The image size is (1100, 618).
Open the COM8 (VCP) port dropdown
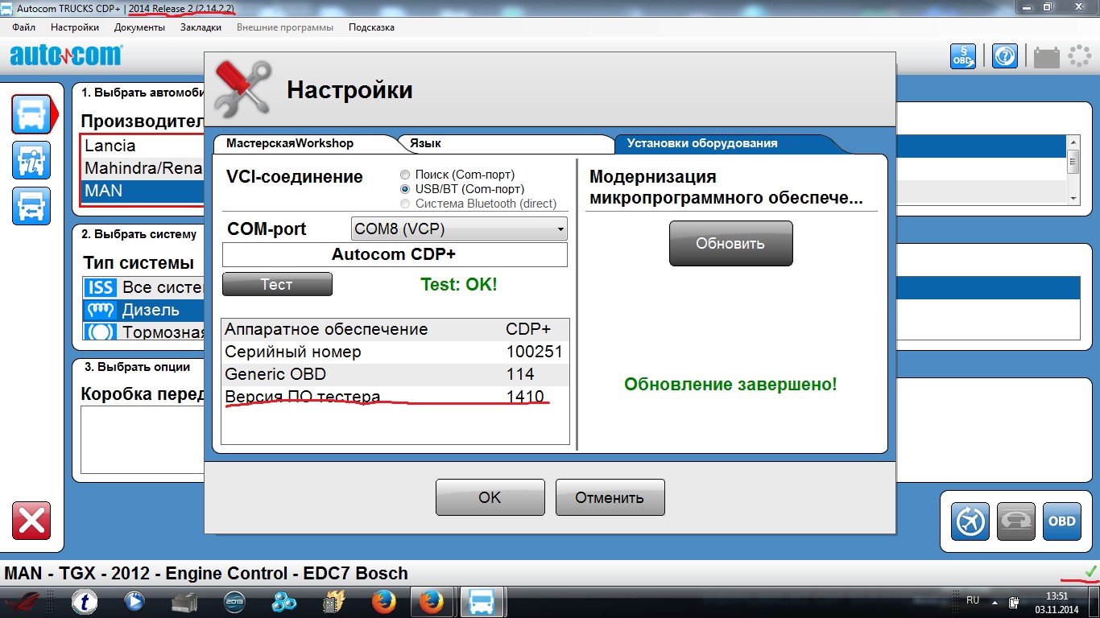coord(459,229)
